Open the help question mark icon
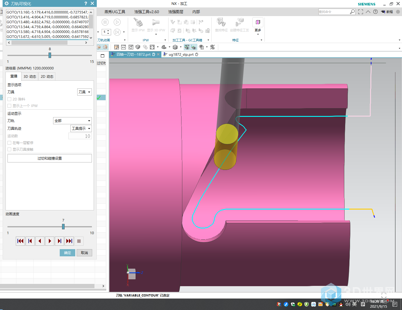This screenshot has height=310, width=402. point(376,12)
